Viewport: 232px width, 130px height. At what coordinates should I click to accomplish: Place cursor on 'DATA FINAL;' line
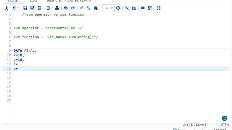(25, 51)
